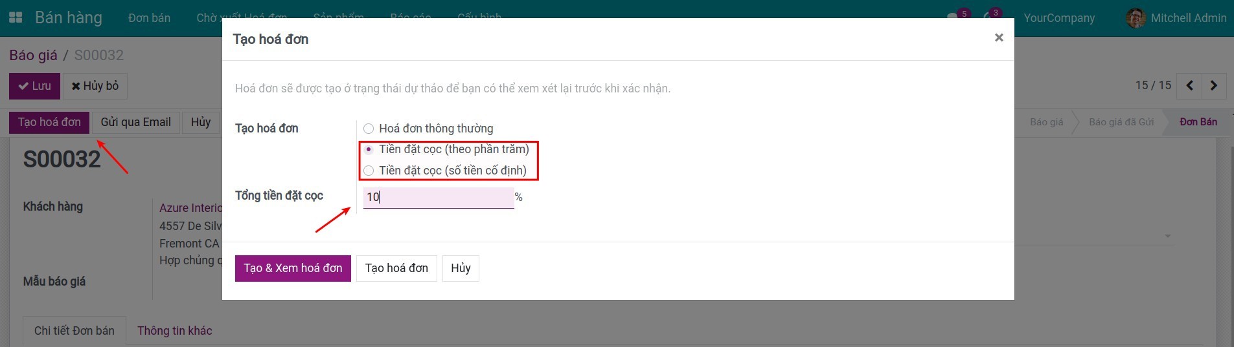
Task: Click the S00032 order title
Action: coord(62,159)
